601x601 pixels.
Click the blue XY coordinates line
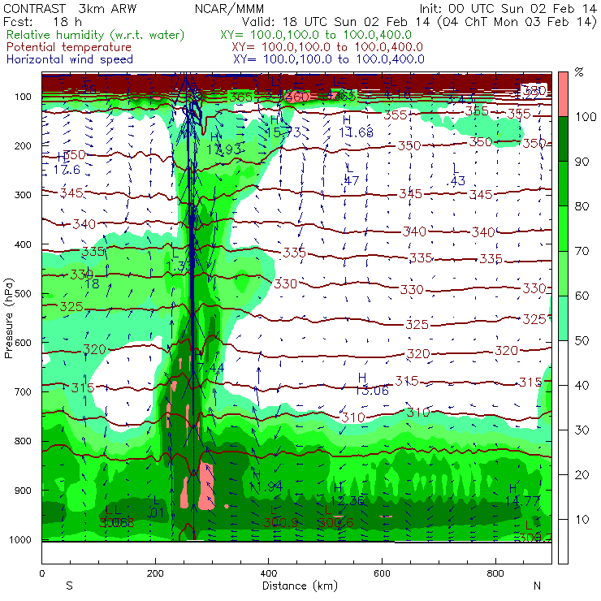point(329,59)
